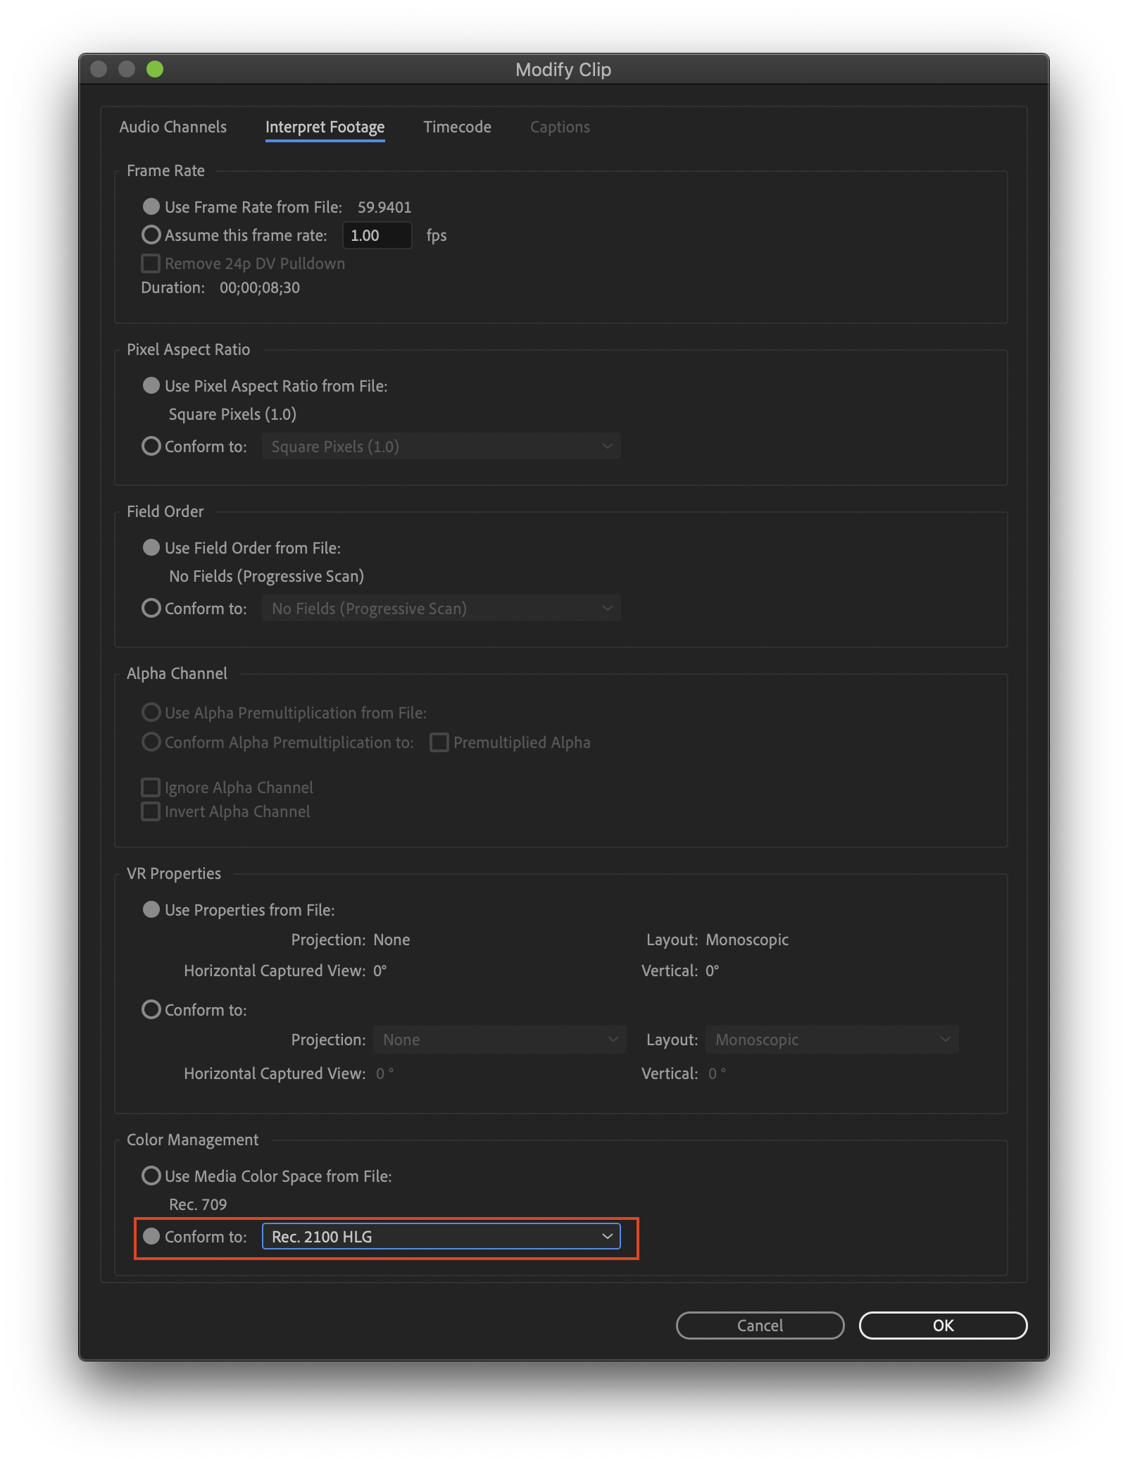
Task: Switch to the Audio Channels tab
Action: [x=173, y=127]
